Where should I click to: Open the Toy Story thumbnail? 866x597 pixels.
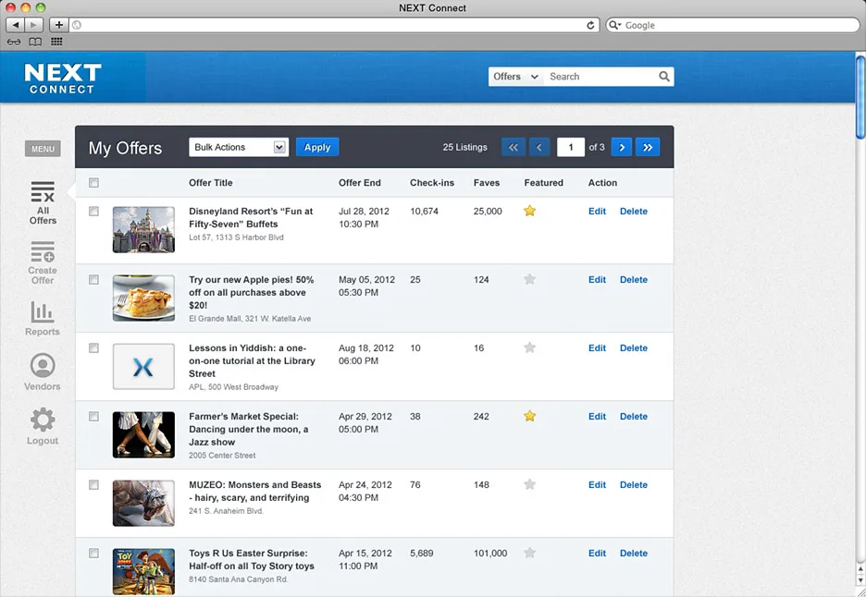click(x=143, y=572)
